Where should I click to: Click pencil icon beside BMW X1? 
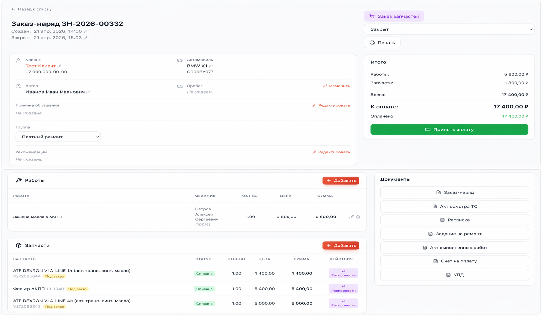pos(211,66)
